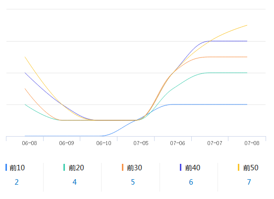The width and height of the screenshot is (274, 199).
Task: Click the blue 前10 legend color bar
Action: coord(6,167)
